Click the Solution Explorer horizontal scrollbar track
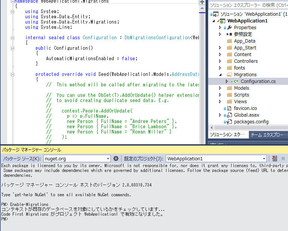 [251, 127]
